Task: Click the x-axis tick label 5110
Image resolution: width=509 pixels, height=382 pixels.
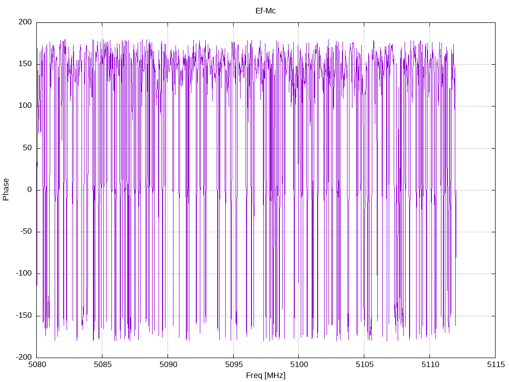Action: tap(430, 365)
